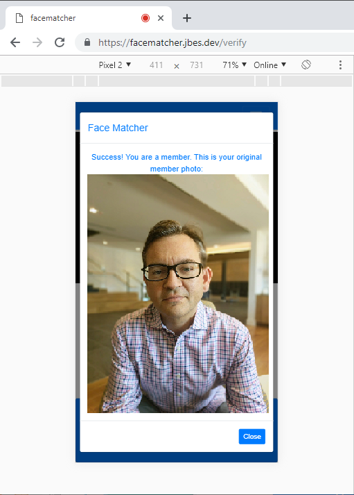Rotate the device emulation viewport
Screen dimensions: 354x495
[306, 65]
